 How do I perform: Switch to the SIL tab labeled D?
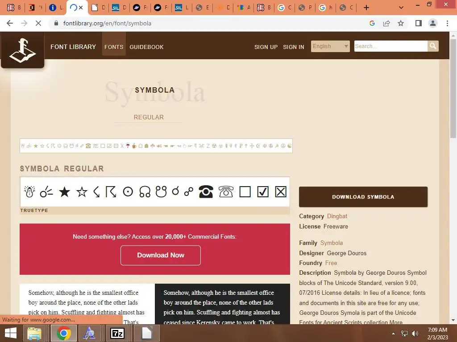tap(119, 8)
